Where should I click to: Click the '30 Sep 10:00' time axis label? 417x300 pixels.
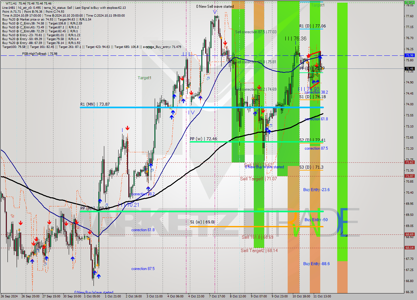click(x=72, y=296)
